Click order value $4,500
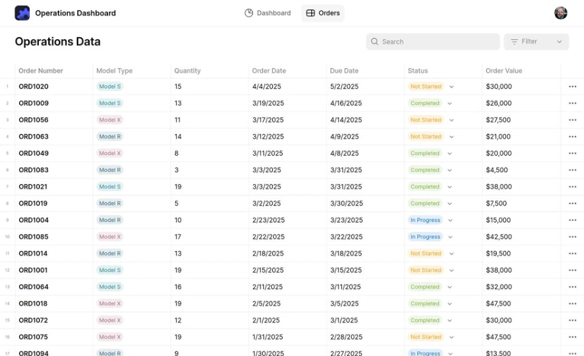The height and width of the screenshot is (356, 584). [x=497, y=170]
